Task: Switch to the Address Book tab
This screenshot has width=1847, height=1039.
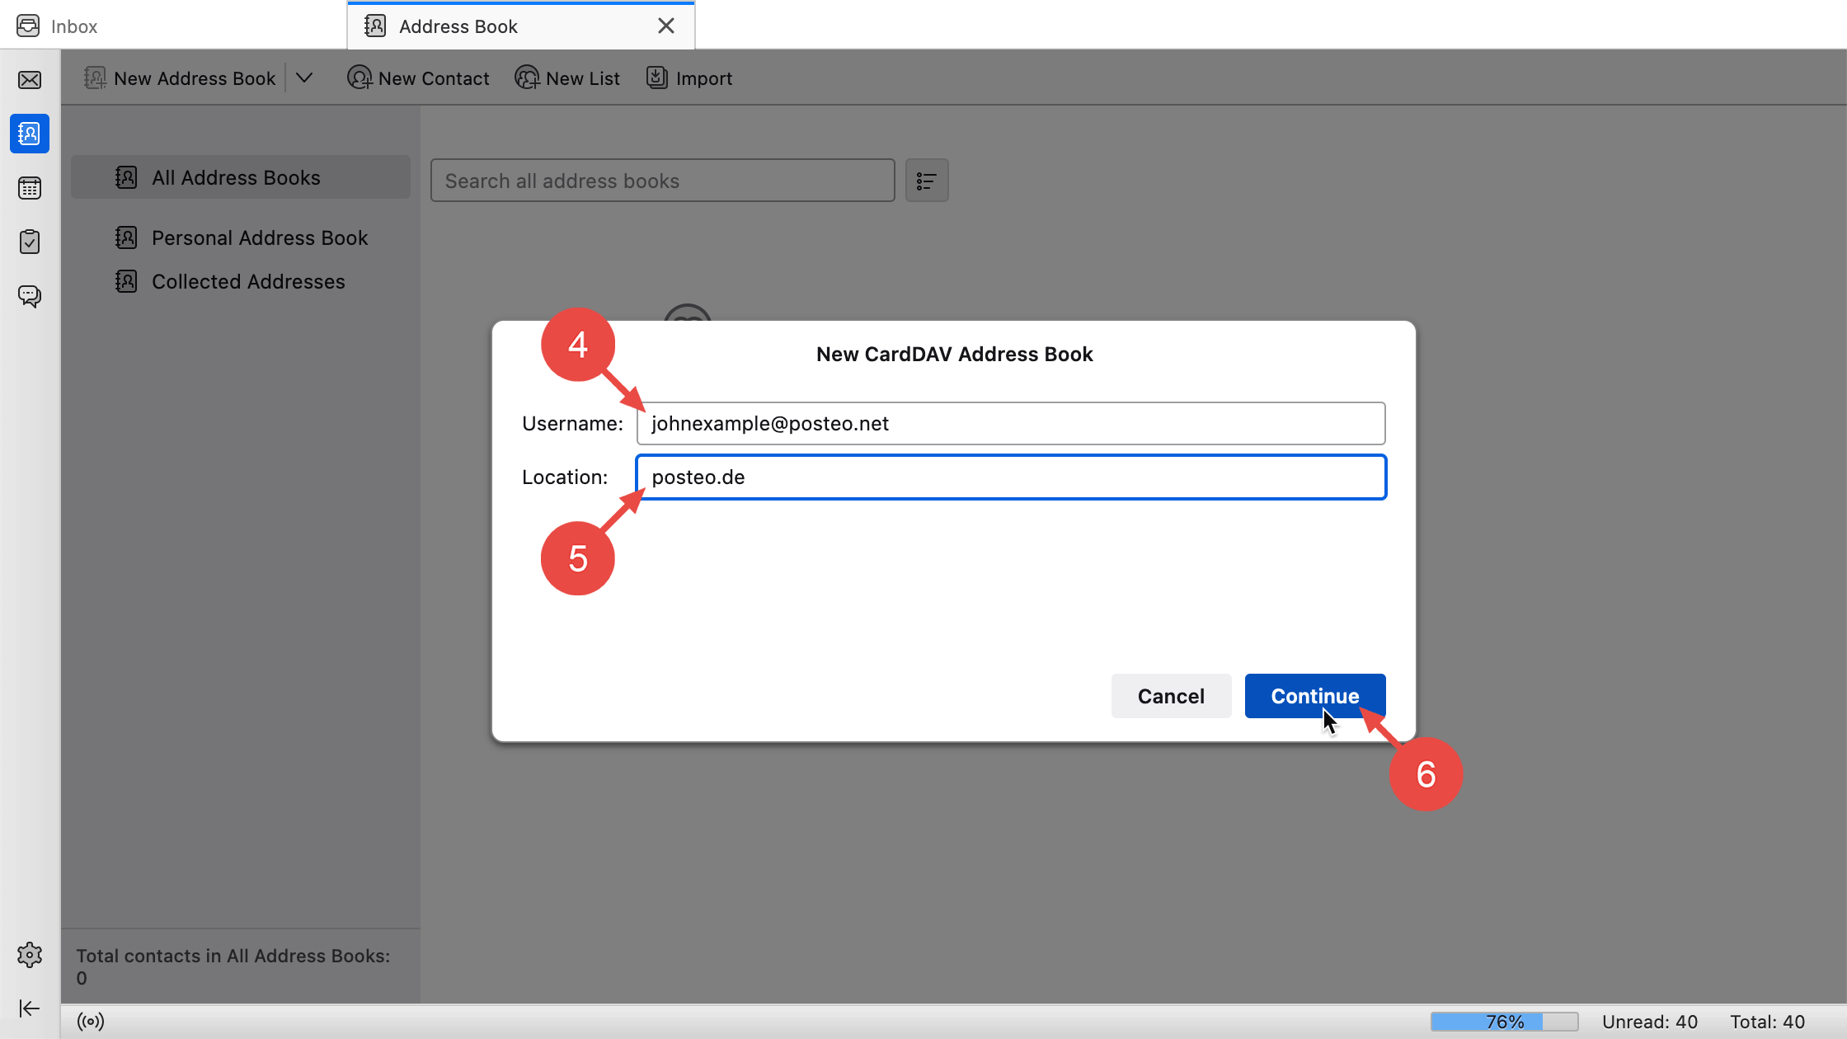Action: click(x=458, y=26)
